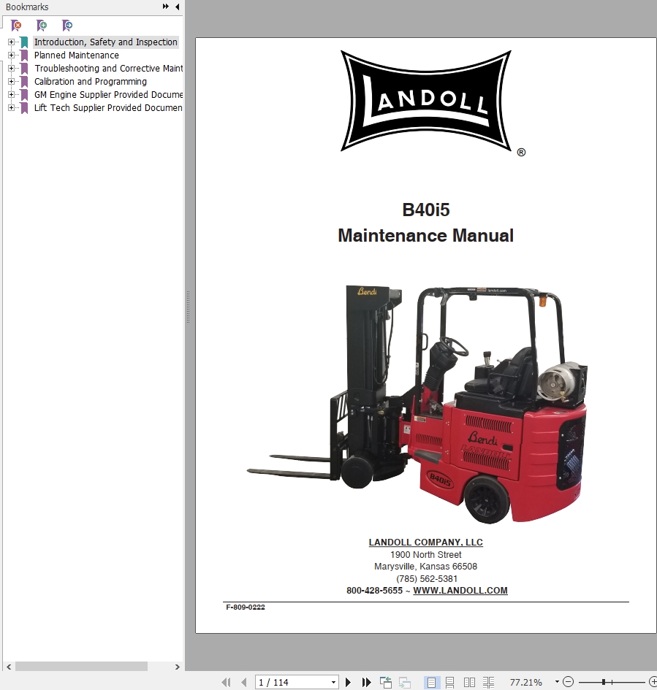657x690 pixels.
Task: Click the Bookmarks panel title
Action: (27, 7)
